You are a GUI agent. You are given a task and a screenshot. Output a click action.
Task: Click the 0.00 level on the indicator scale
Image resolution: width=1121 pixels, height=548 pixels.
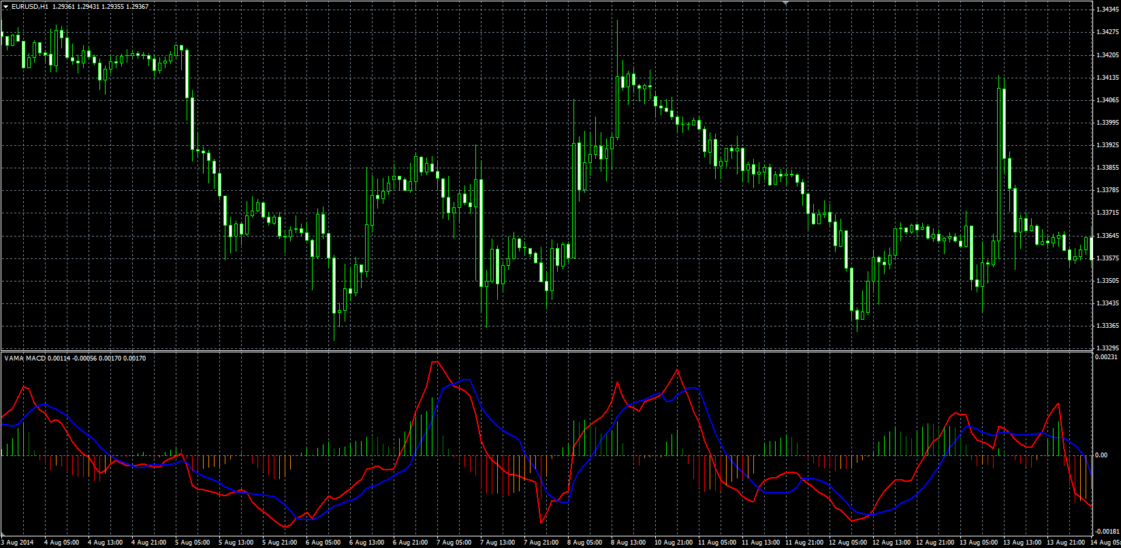click(1101, 455)
